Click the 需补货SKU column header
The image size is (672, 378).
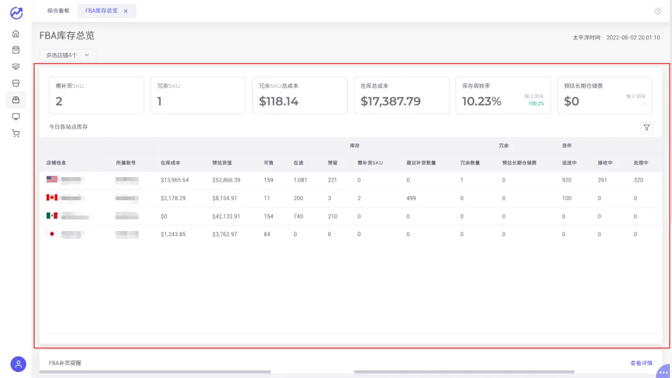click(370, 163)
